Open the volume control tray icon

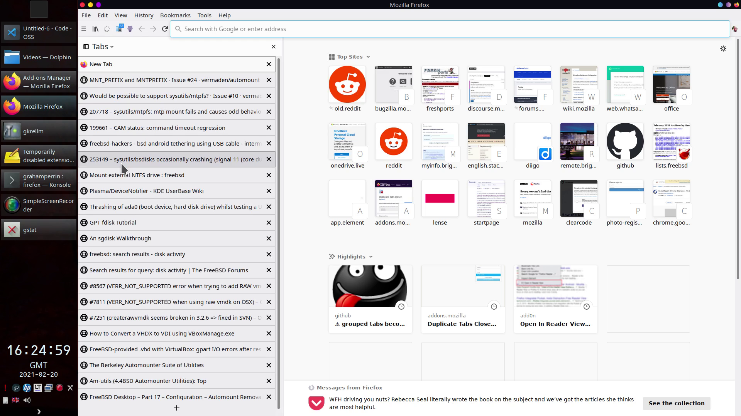pyautogui.click(x=27, y=400)
